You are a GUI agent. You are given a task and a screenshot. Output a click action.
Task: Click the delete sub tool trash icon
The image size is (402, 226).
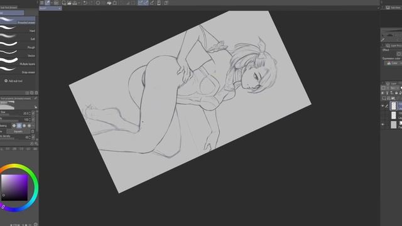point(36,93)
